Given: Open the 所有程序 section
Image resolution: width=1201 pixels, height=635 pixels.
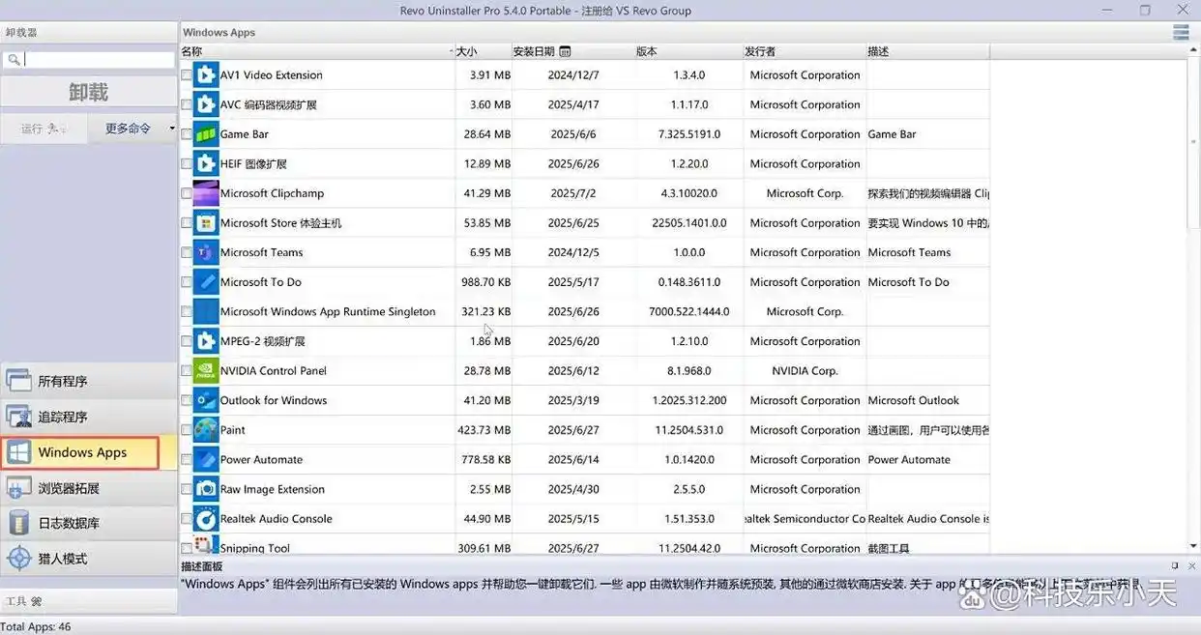Looking at the screenshot, I should coord(89,381).
